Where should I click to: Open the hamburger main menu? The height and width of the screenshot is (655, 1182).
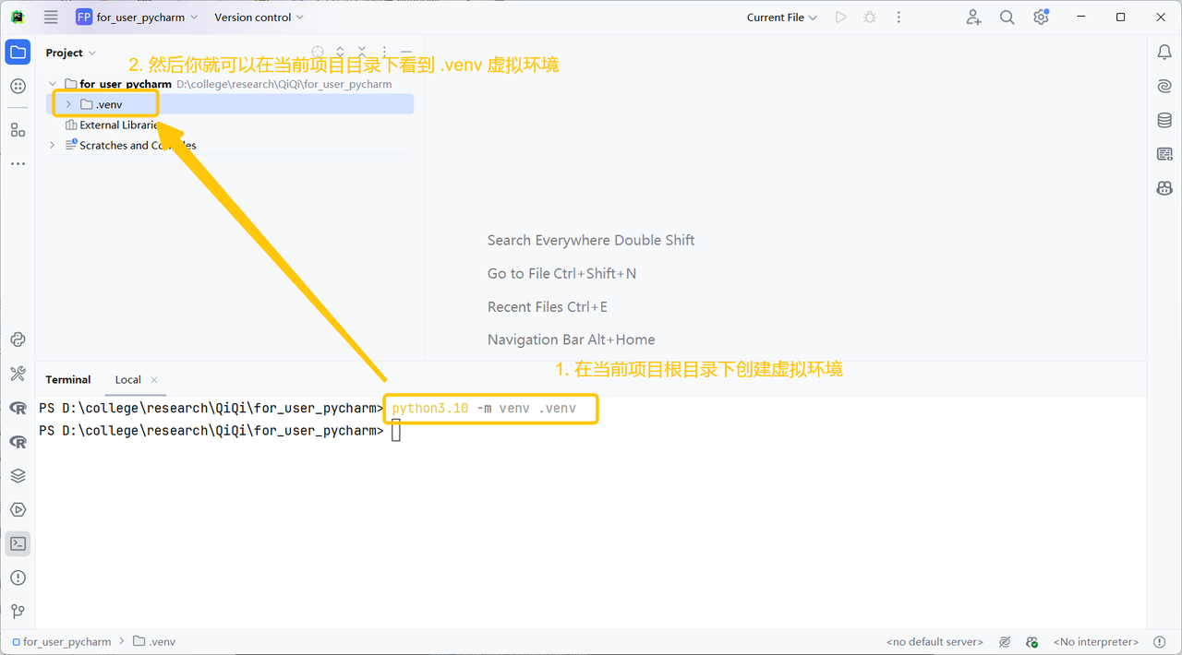[51, 18]
